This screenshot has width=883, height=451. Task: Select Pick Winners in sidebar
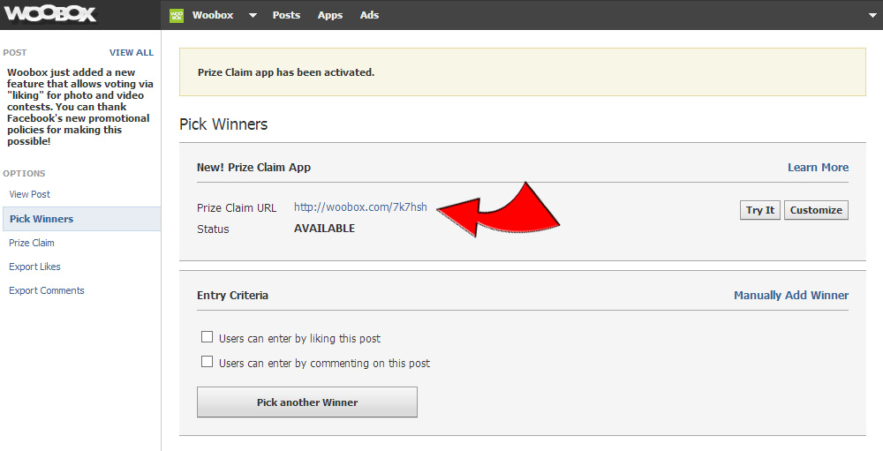80,219
